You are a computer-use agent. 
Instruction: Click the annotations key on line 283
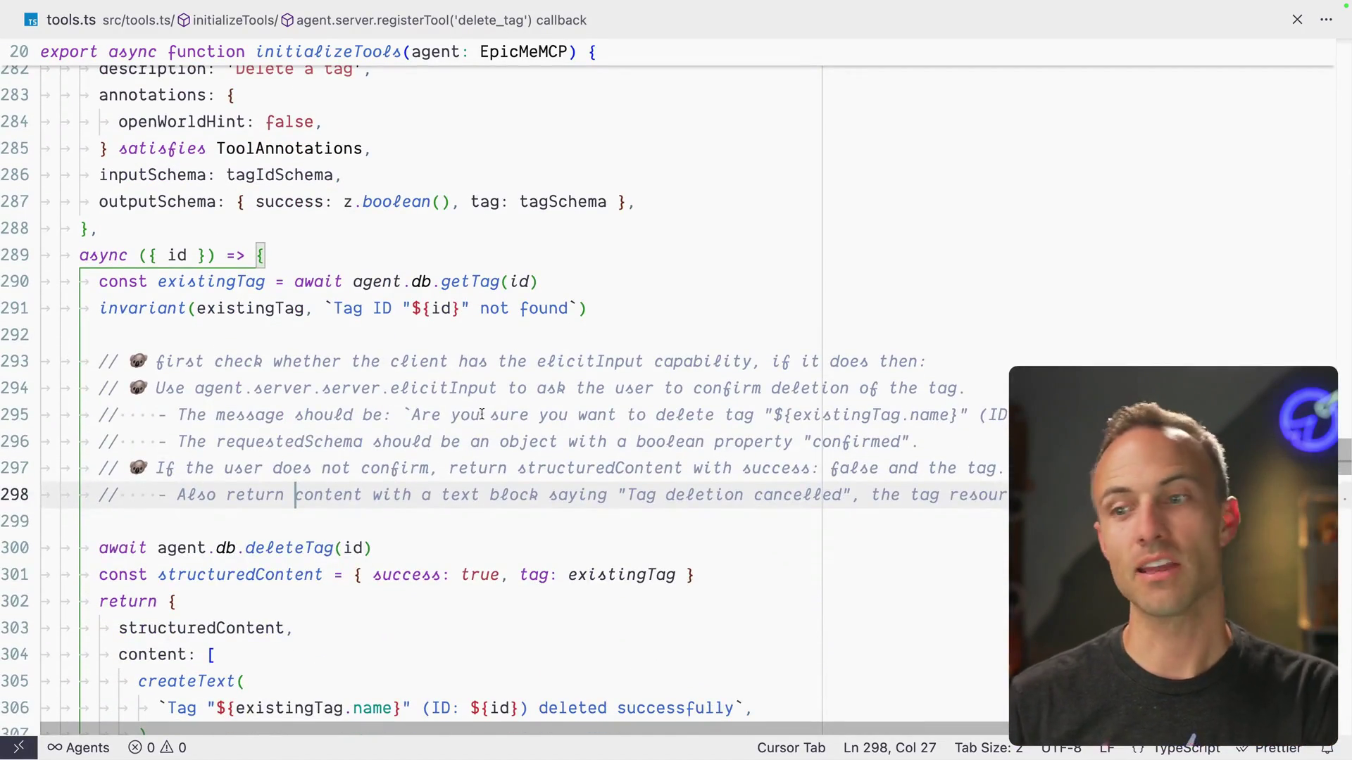152,95
